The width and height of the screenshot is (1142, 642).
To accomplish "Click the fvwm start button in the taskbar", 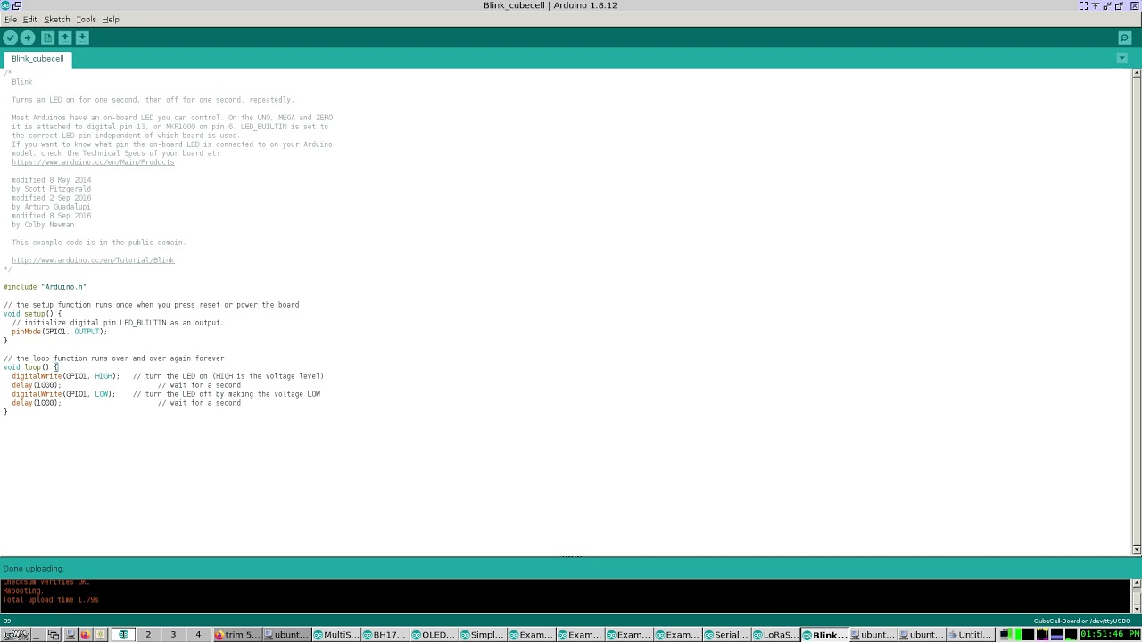I will click(16, 635).
